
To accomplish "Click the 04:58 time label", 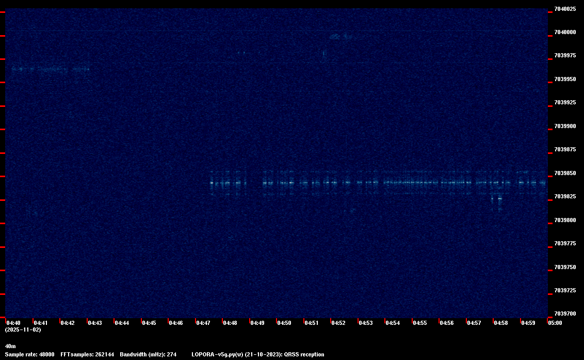I will [x=501, y=323].
